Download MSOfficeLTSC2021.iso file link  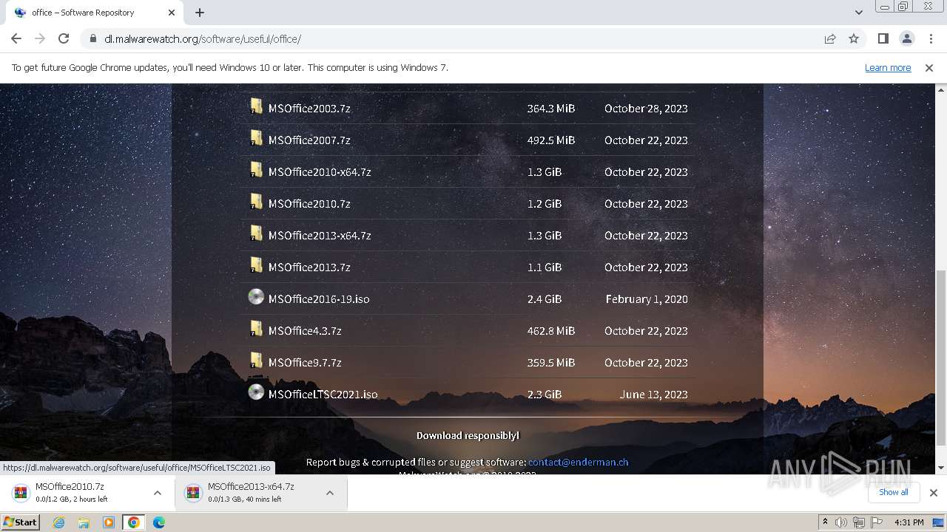point(323,394)
